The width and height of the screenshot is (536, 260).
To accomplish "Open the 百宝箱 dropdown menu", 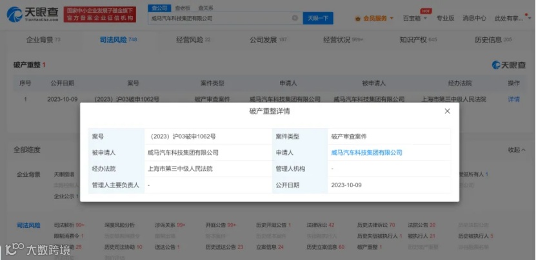I will tap(415, 19).
